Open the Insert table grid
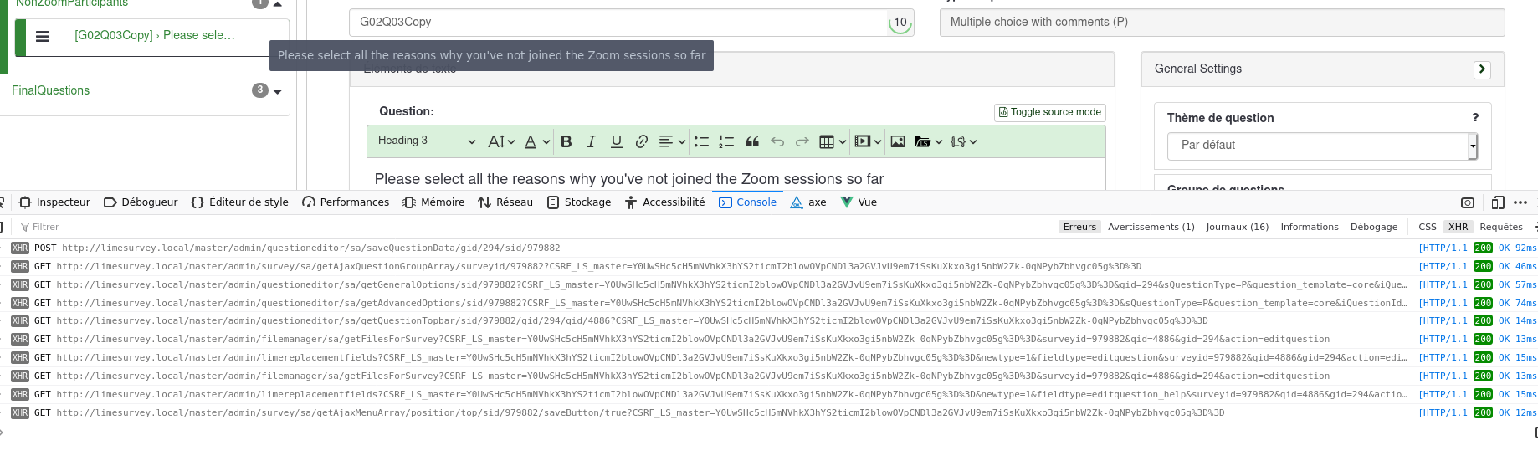The width and height of the screenshot is (1538, 471). tap(833, 141)
